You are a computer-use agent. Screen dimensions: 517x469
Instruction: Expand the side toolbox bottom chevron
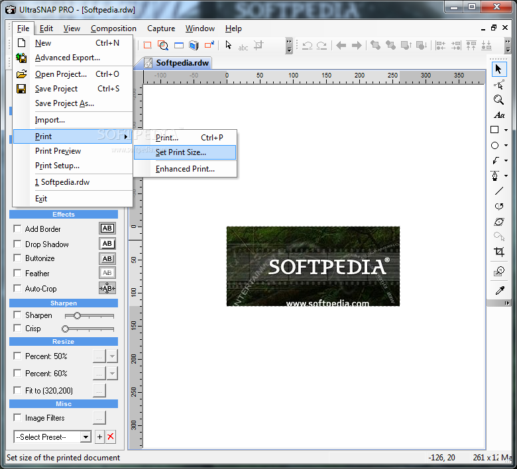[x=507, y=303]
